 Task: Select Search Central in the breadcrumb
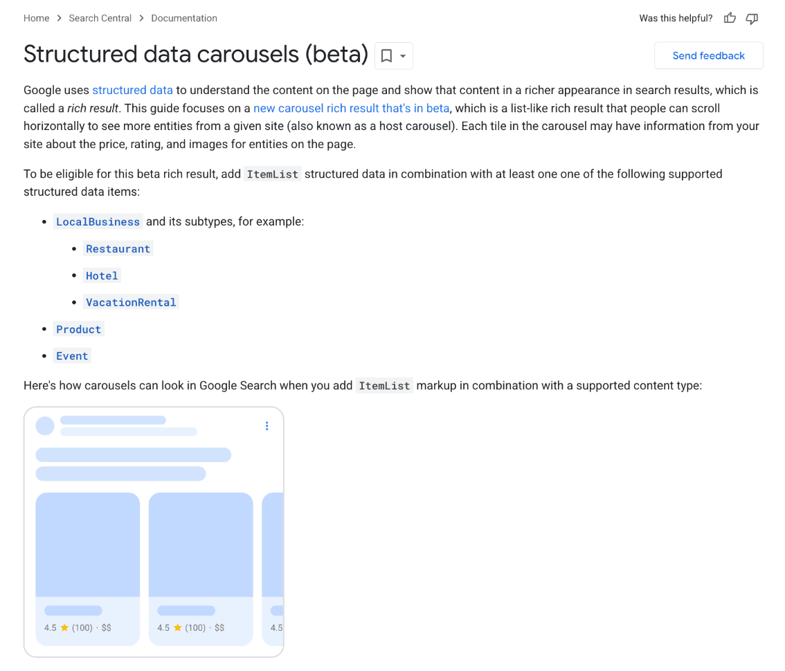100,18
